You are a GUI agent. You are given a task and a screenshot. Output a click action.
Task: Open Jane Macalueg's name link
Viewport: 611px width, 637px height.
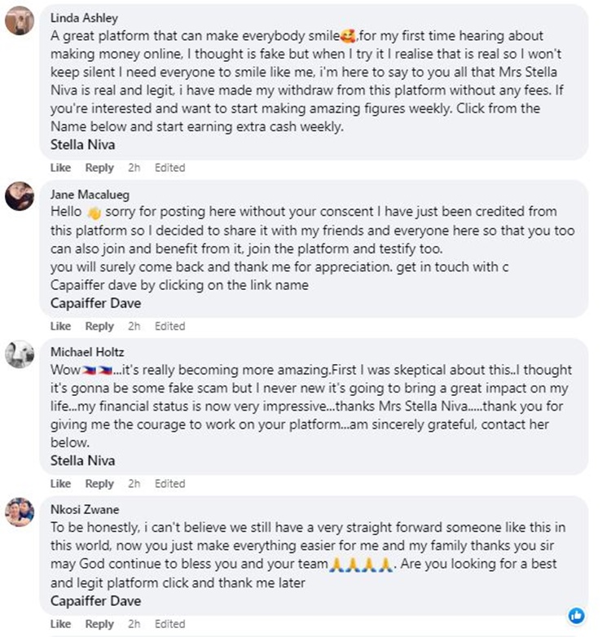pos(88,195)
